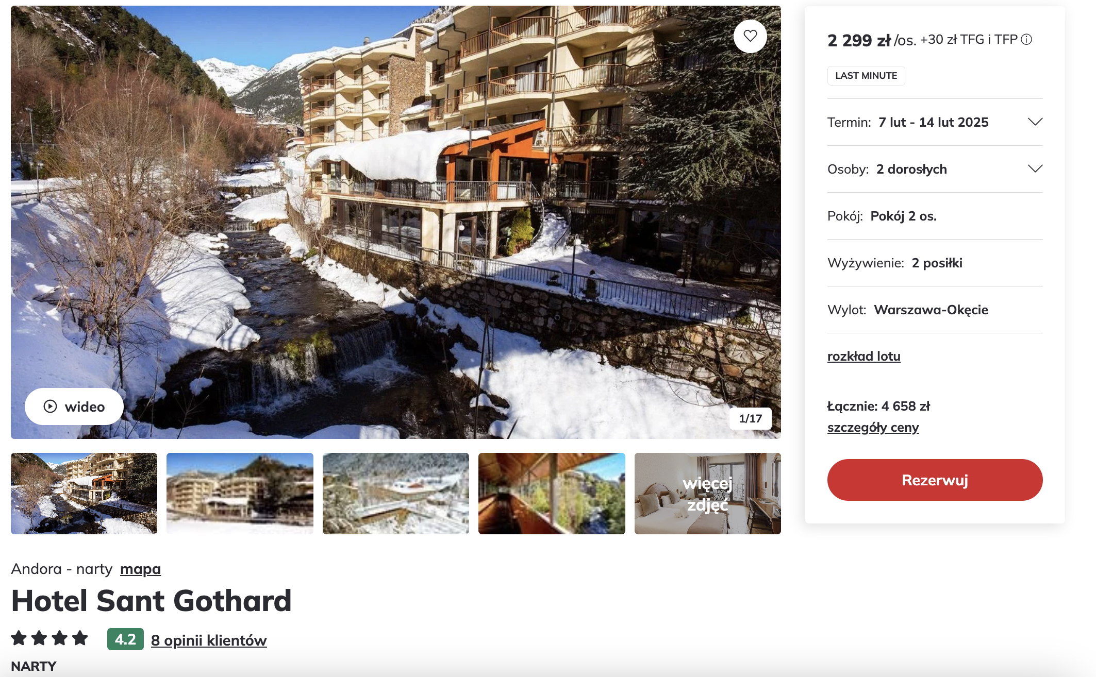Click the LAST MINUTE tag
This screenshot has height=677, width=1096.
point(866,76)
